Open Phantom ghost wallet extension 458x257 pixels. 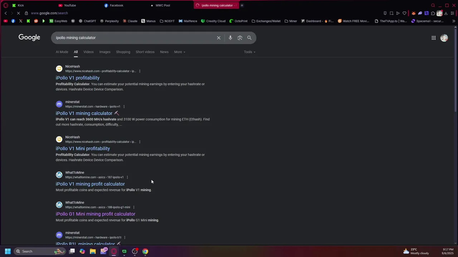tap(420, 13)
